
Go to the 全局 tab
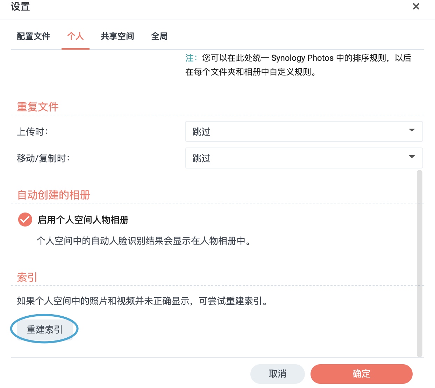(x=159, y=36)
